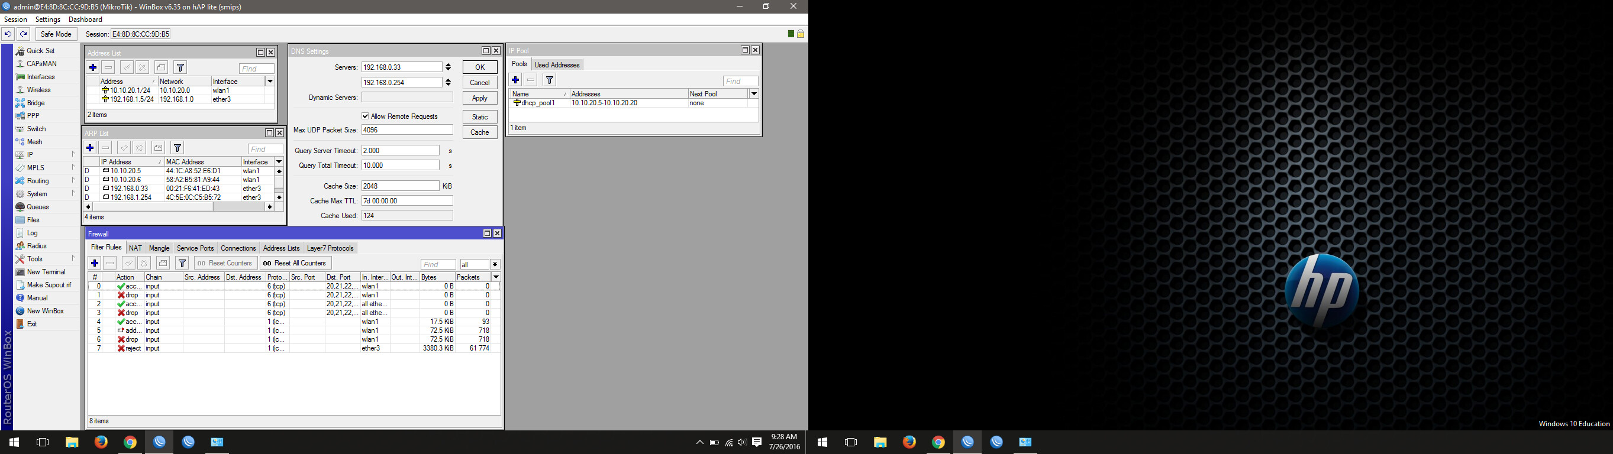Viewport: 1613px width, 454px height.
Task: Click Cancel in DNS Settings
Action: tap(480, 83)
